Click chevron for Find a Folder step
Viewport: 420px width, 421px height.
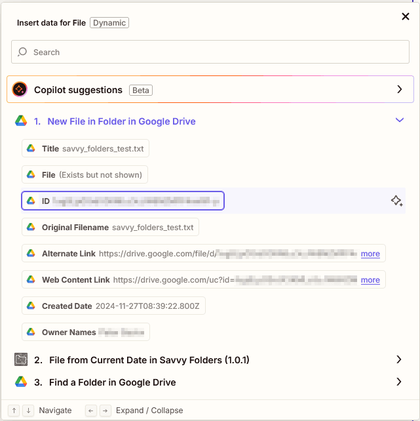[399, 382]
